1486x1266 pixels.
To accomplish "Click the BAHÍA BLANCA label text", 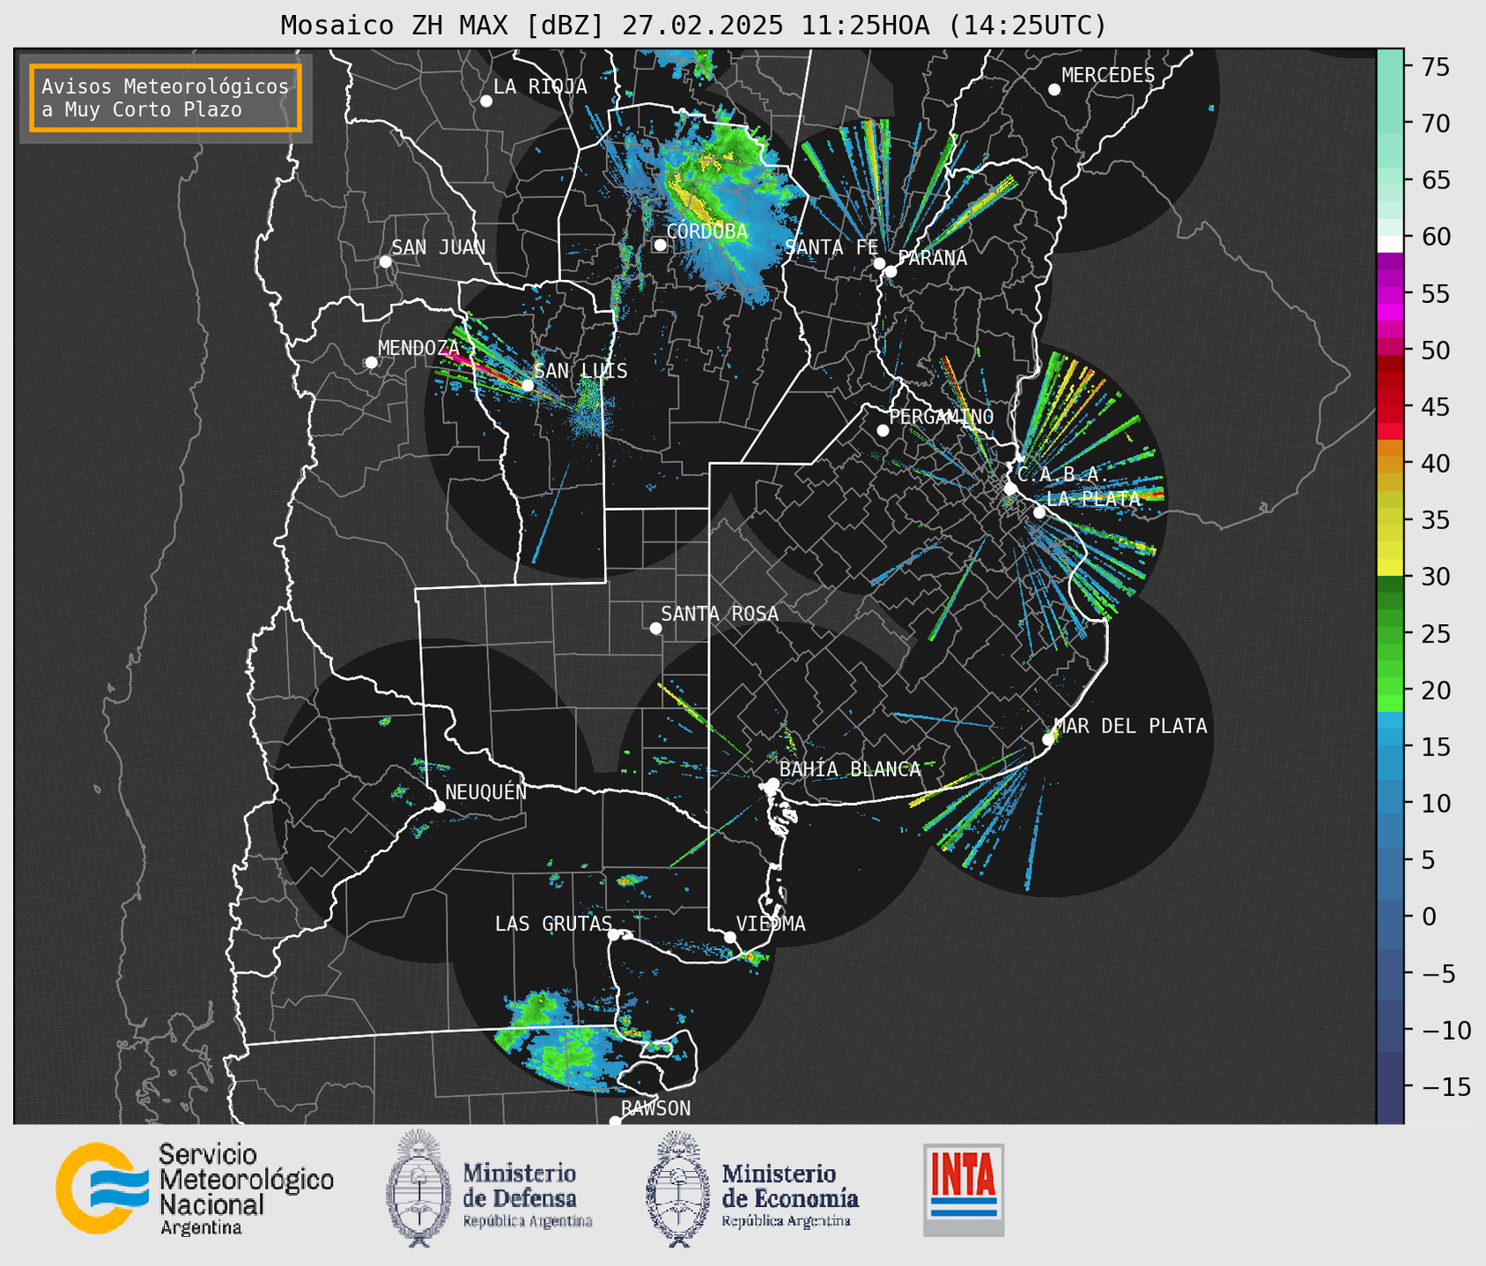I will coord(850,769).
